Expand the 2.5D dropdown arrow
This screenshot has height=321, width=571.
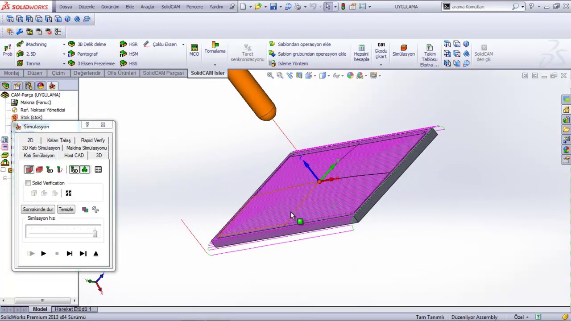coord(64,54)
